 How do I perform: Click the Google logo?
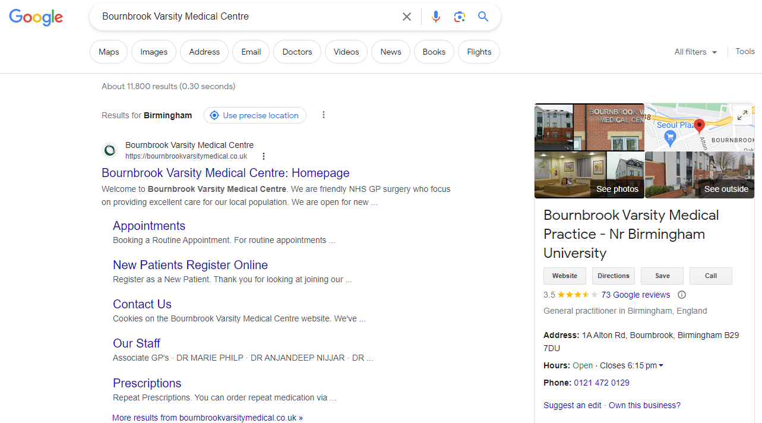click(x=36, y=17)
